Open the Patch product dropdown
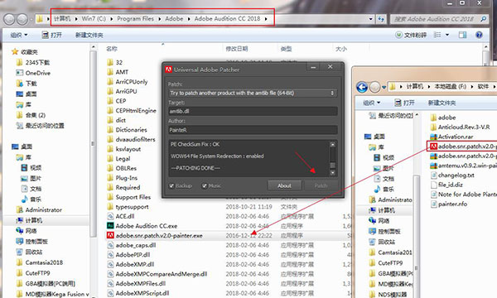 click(253, 93)
